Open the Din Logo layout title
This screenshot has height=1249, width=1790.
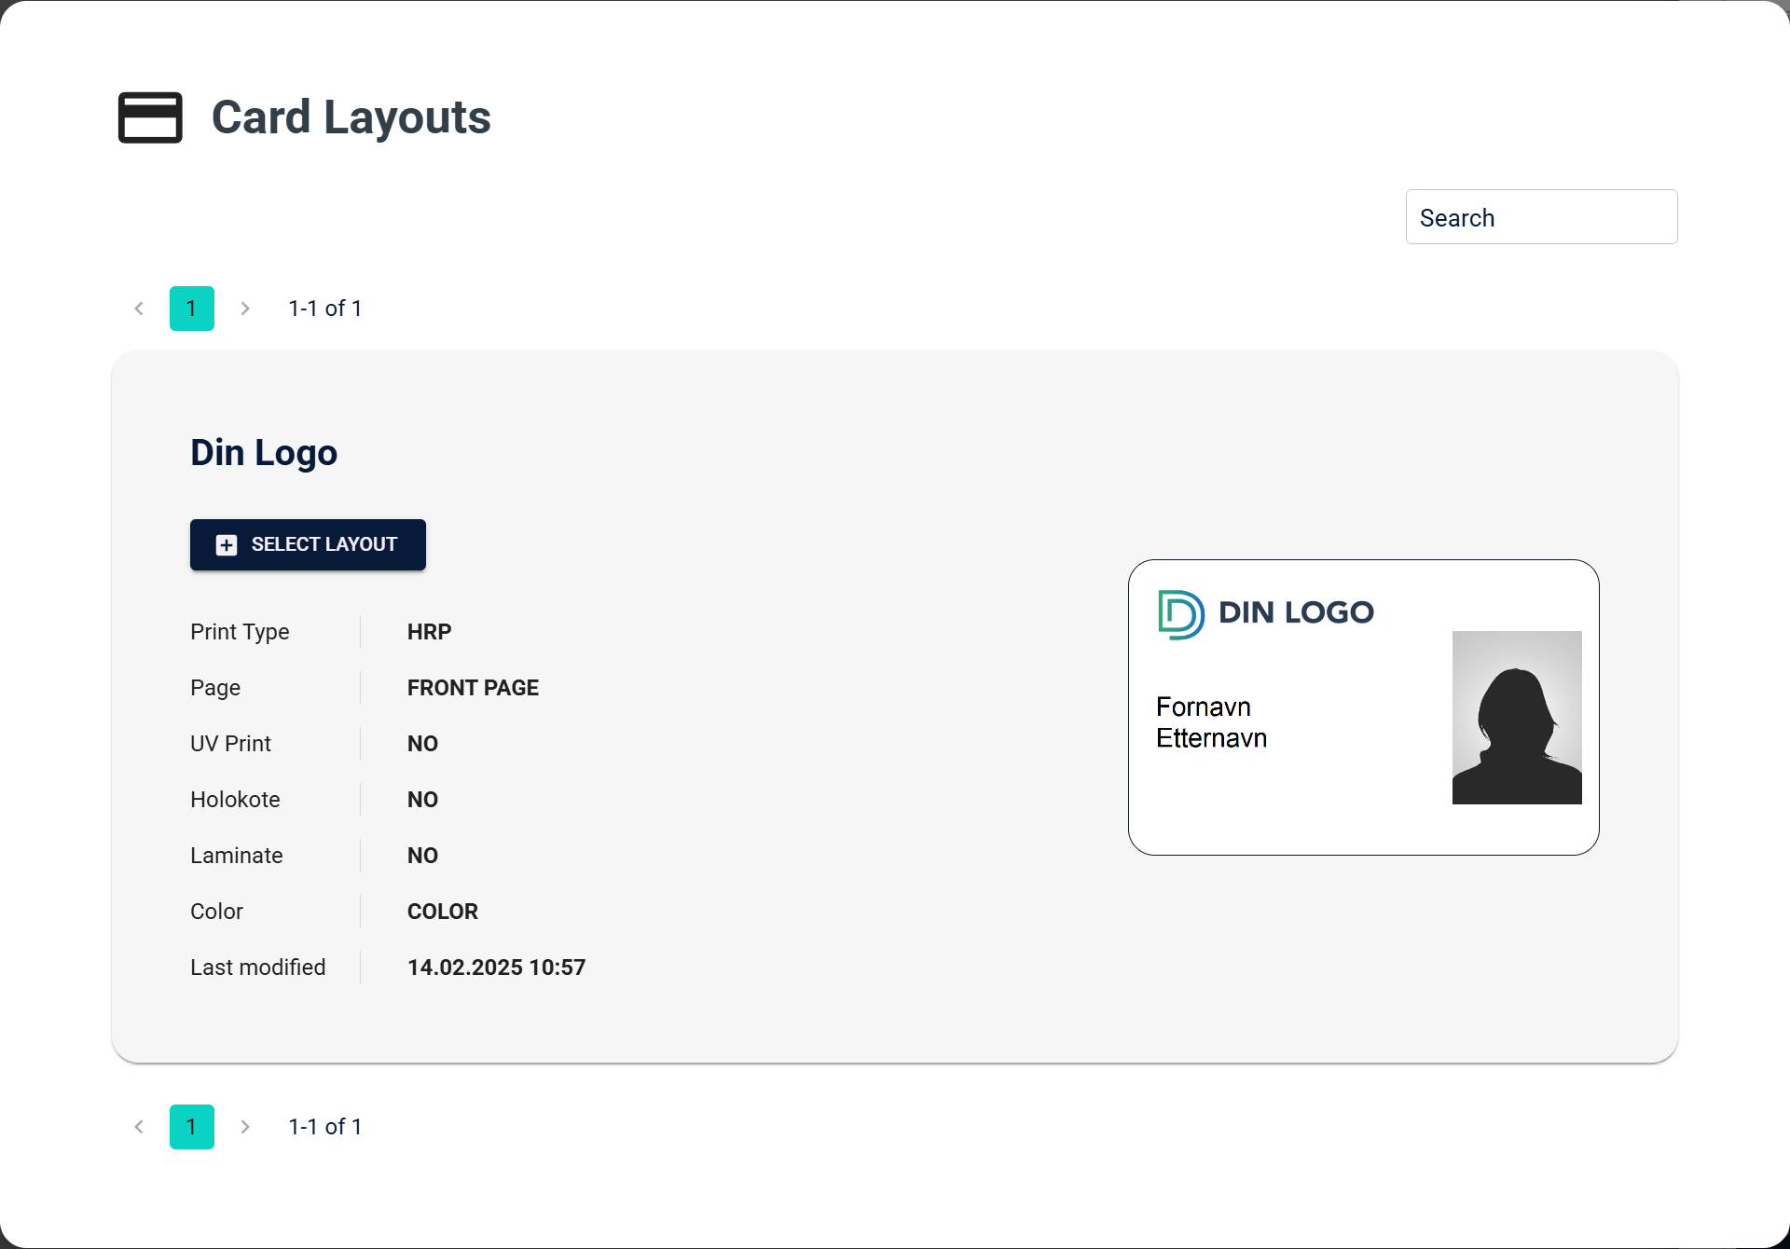[x=264, y=452]
